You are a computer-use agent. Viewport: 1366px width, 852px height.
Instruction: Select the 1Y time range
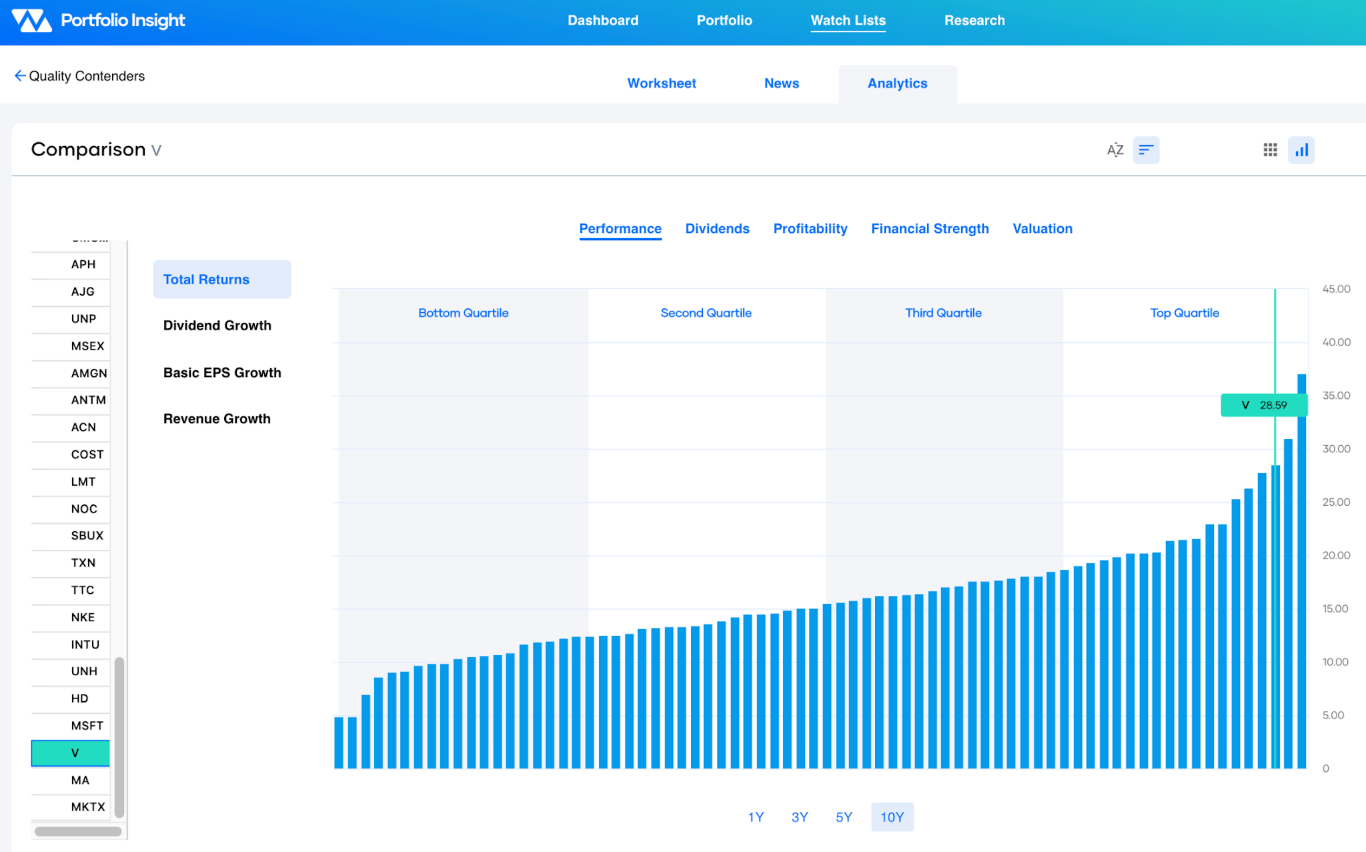[756, 817]
